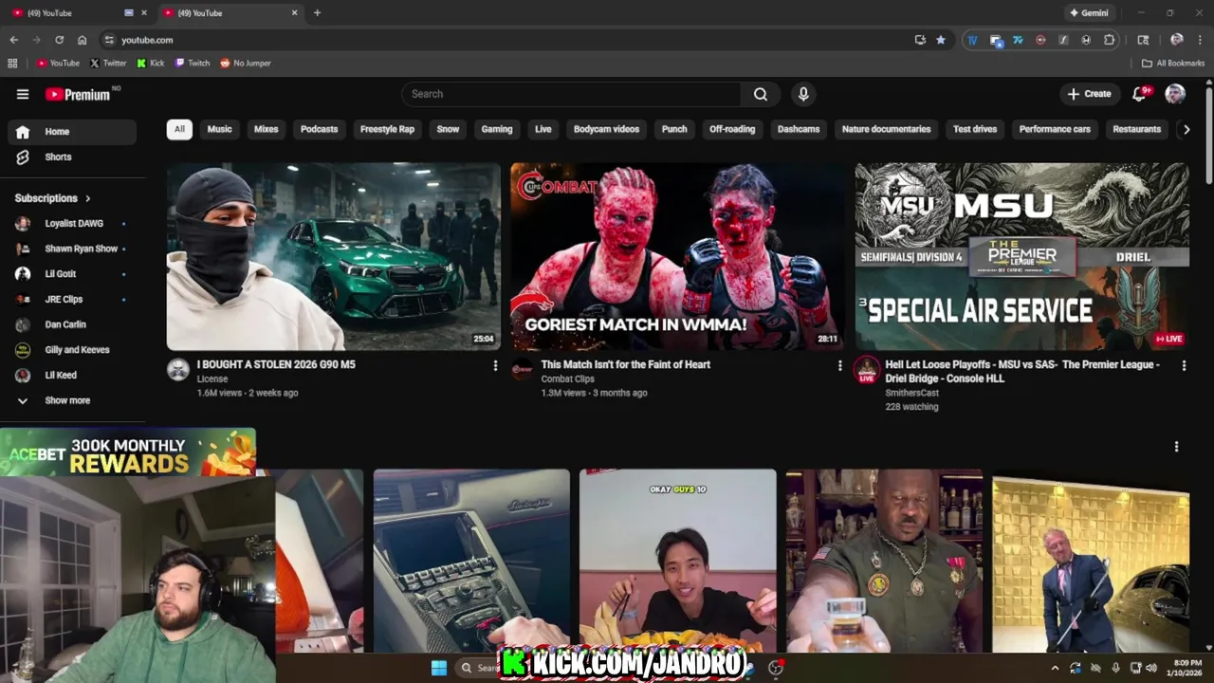
Task: Show hidden system tray icons
Action: [x=1055, y=668]
